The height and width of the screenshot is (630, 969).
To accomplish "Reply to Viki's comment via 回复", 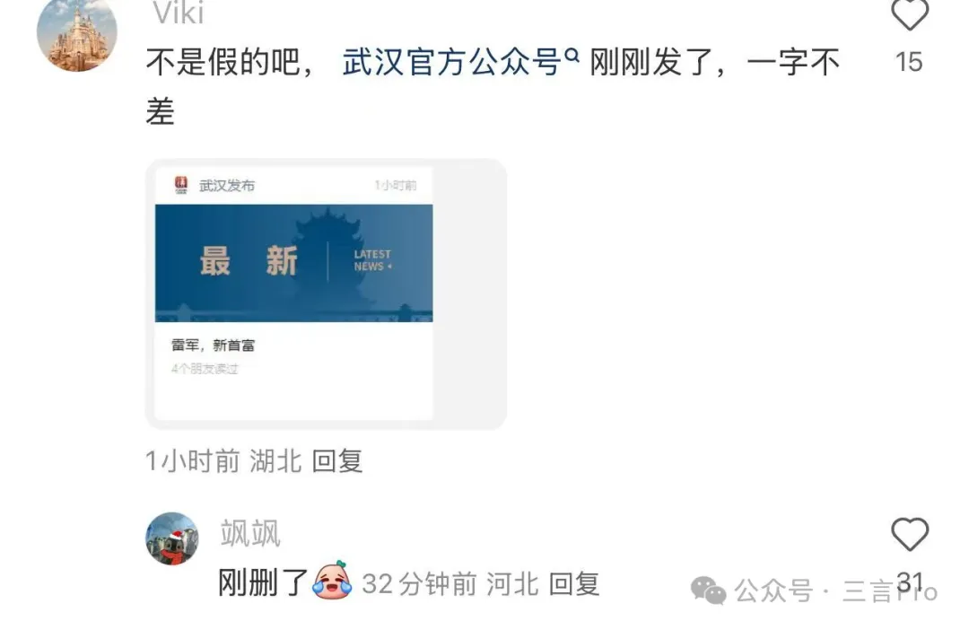I will tap(336, 461).
